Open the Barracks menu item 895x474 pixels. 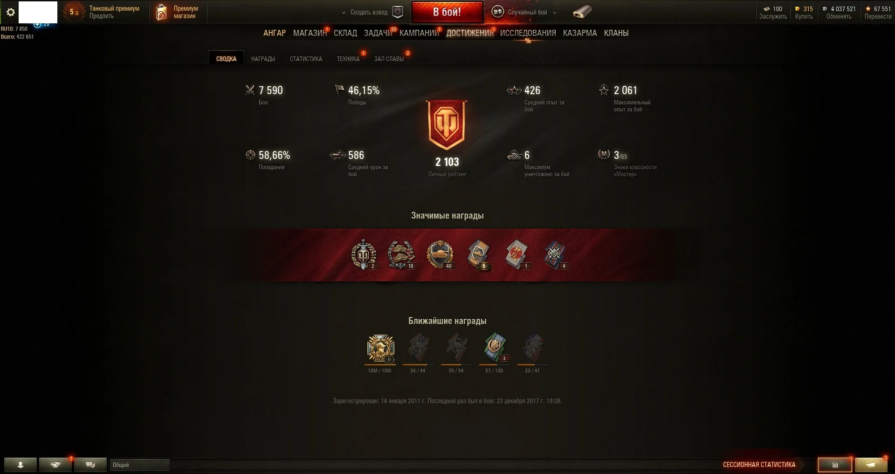pos(580,33)
